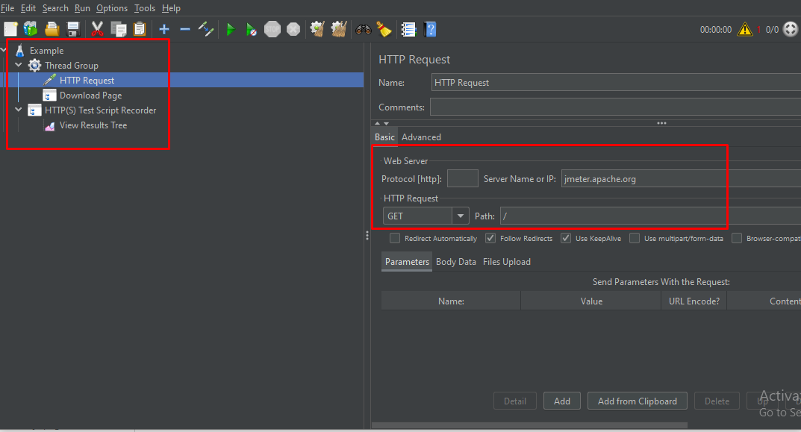Click the thread status round icon
This screenshot has height=432, width=801.
coord(791,29)
